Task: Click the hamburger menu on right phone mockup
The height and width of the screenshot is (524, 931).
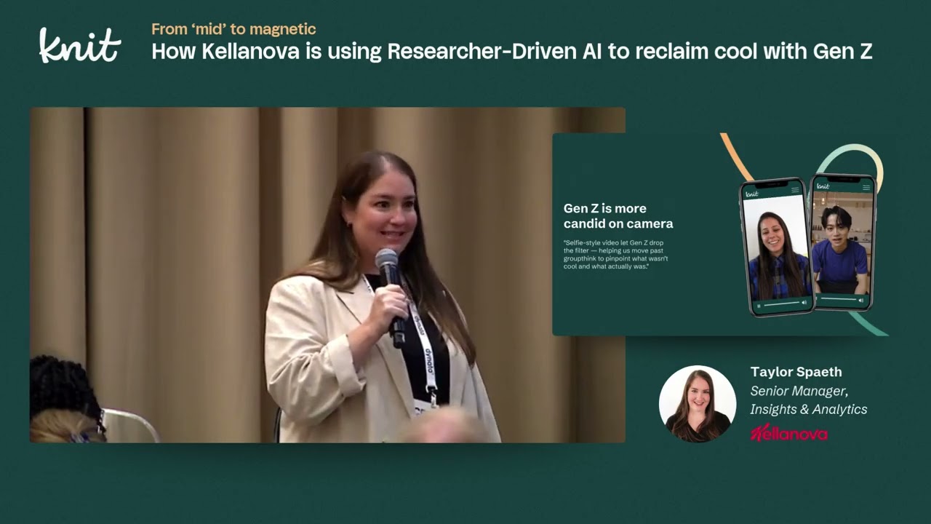Action: 866,187
